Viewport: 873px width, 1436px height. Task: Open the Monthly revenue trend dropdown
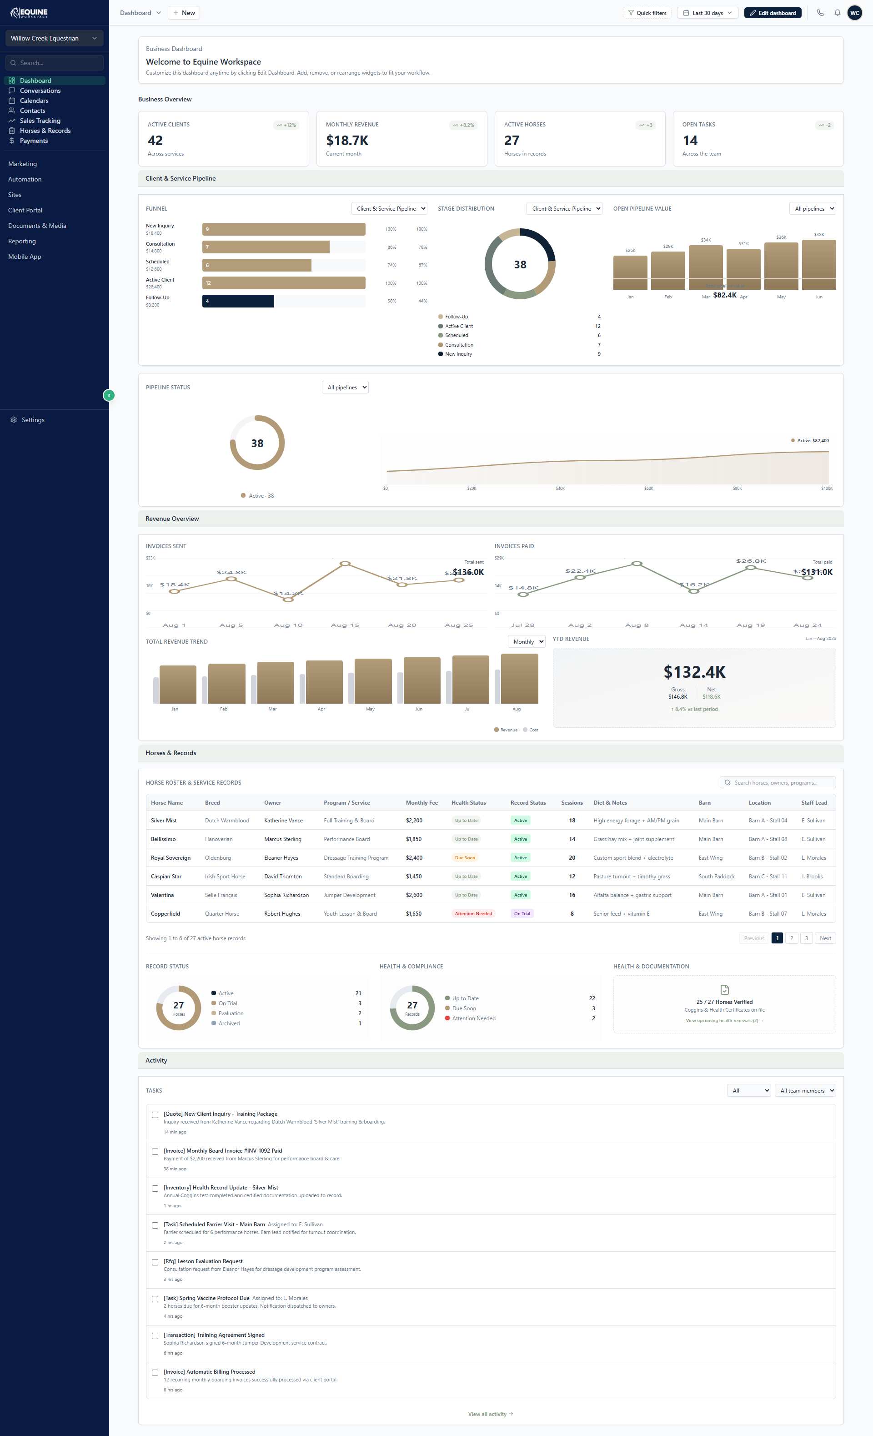point(527,642)
